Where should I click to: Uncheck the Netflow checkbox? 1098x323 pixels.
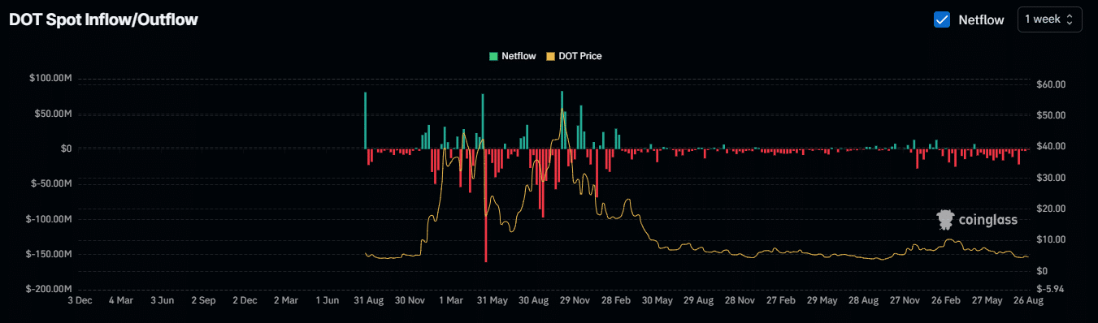click(942, 19)
